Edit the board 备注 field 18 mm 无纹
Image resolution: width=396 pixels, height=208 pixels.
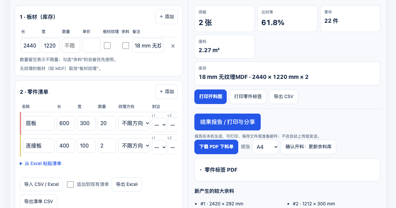pos(148,46)
